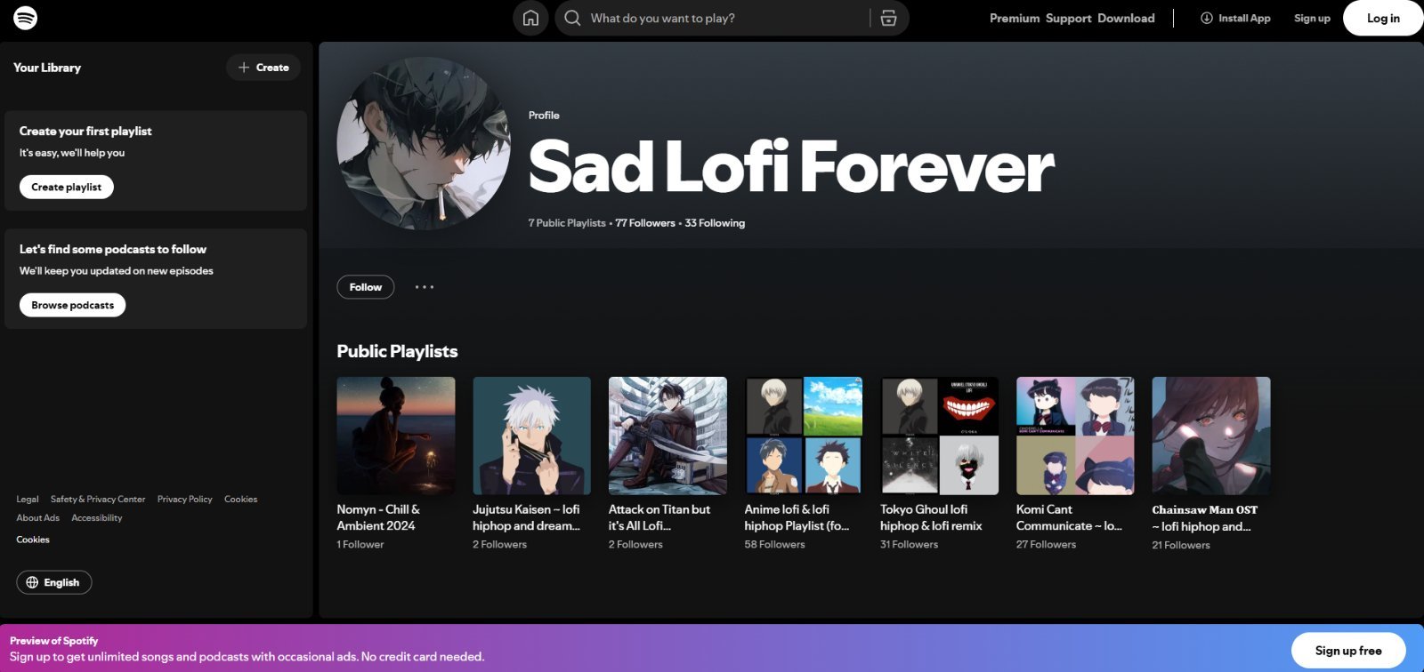Click 'Chainsaw Man OST' title text
This screenshot has width=1424, height=672.
pos(1204,517)
